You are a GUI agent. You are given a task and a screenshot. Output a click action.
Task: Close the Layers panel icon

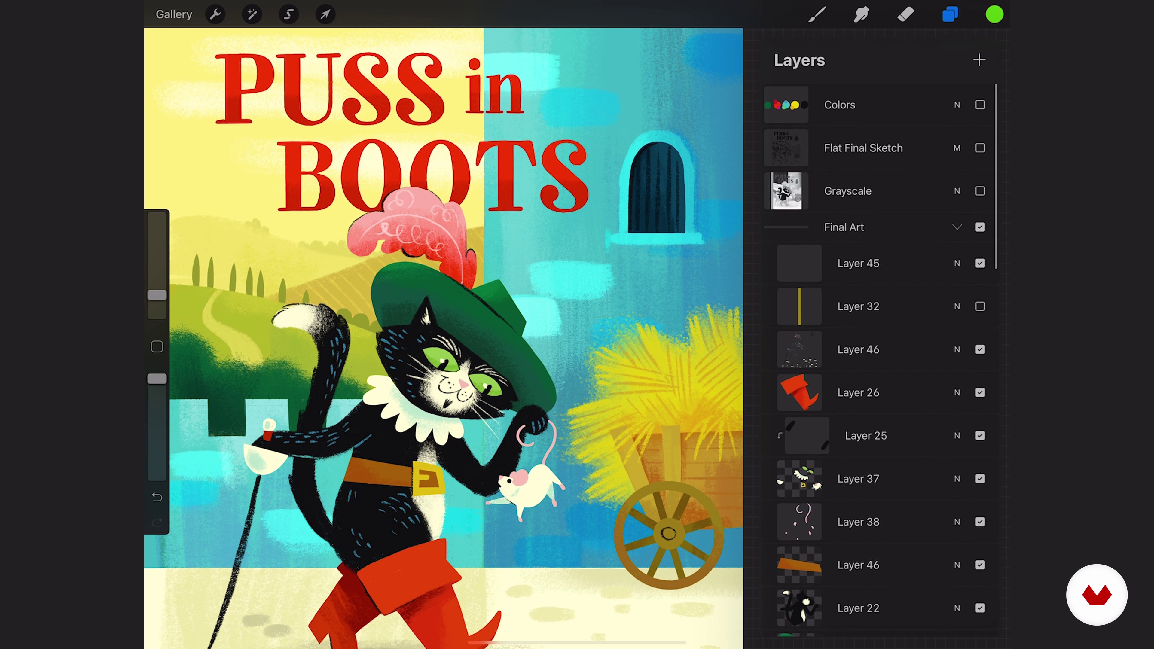click(950, 14)
